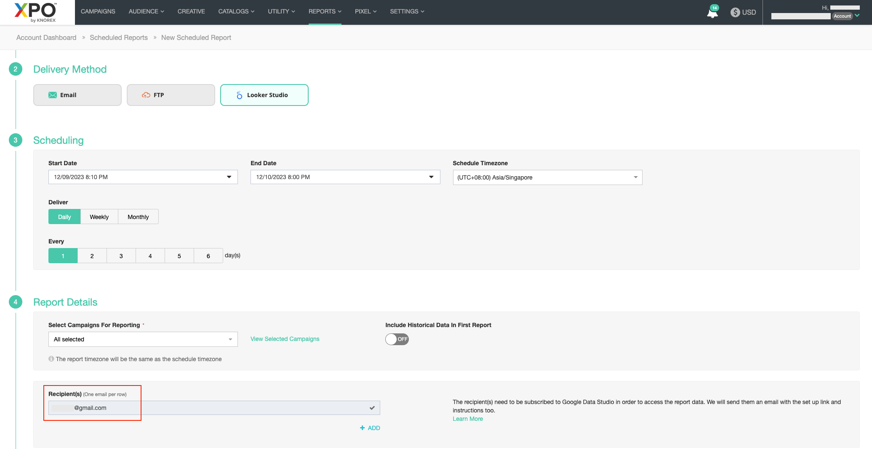Open the REPORTS menu
872x449 pixels.
(325, 11)
